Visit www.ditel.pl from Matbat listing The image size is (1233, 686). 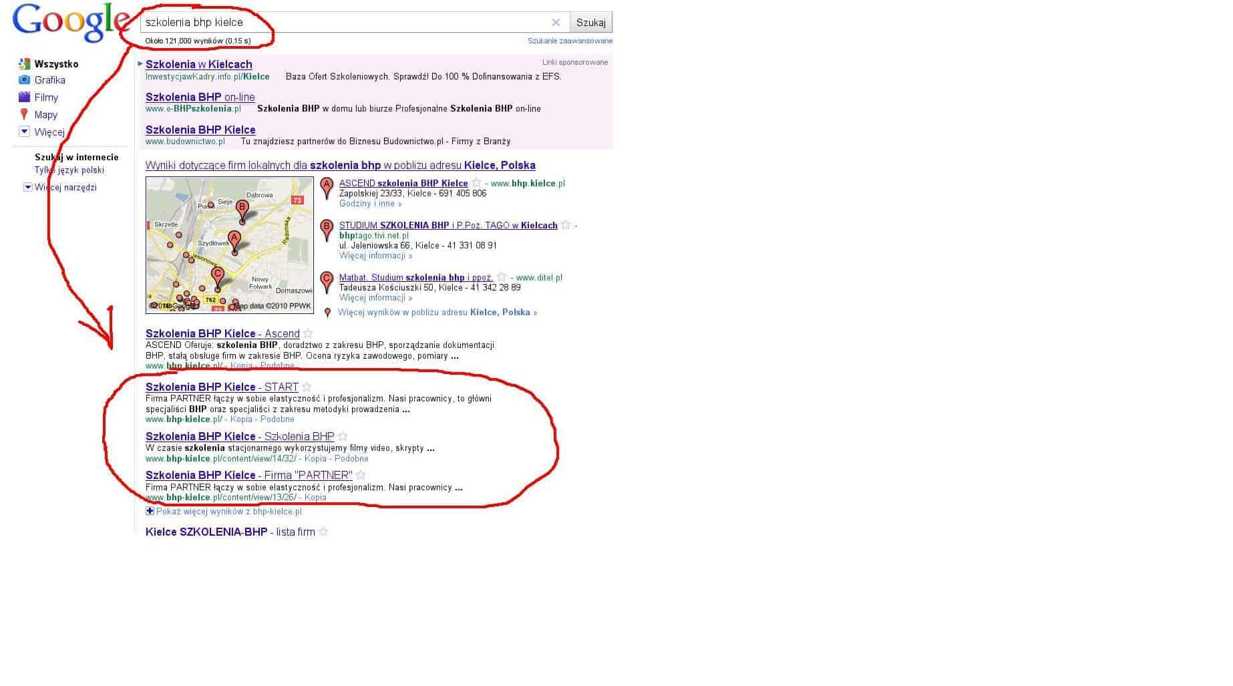pyautogui.click(x=539, y=277)
